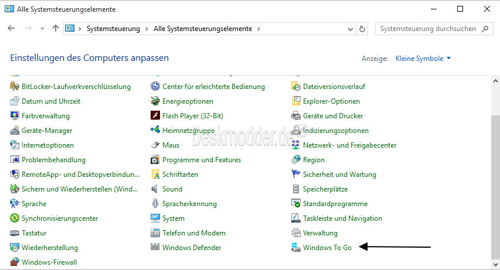Expand chevron after Systemsteuerung breadcrumb
Viewport: 500px width, 270px height.
(147, 29)
